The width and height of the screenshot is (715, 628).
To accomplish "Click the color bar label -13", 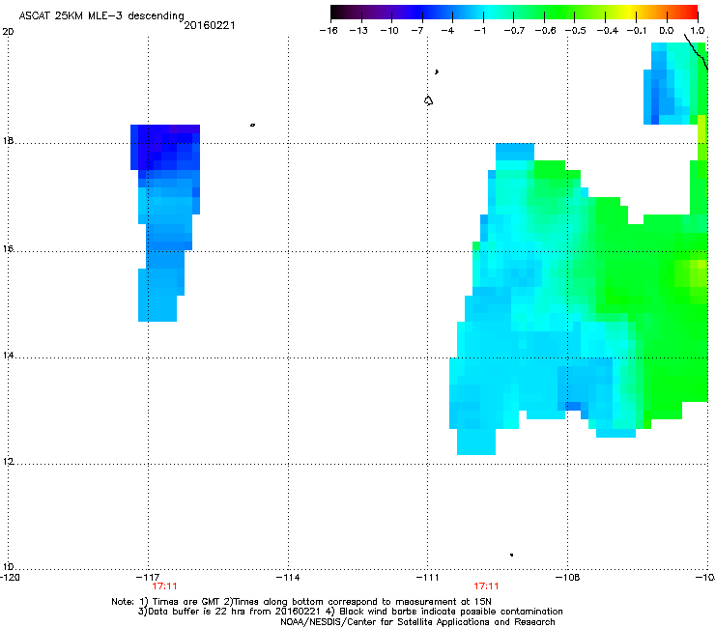I will (358, 31).
